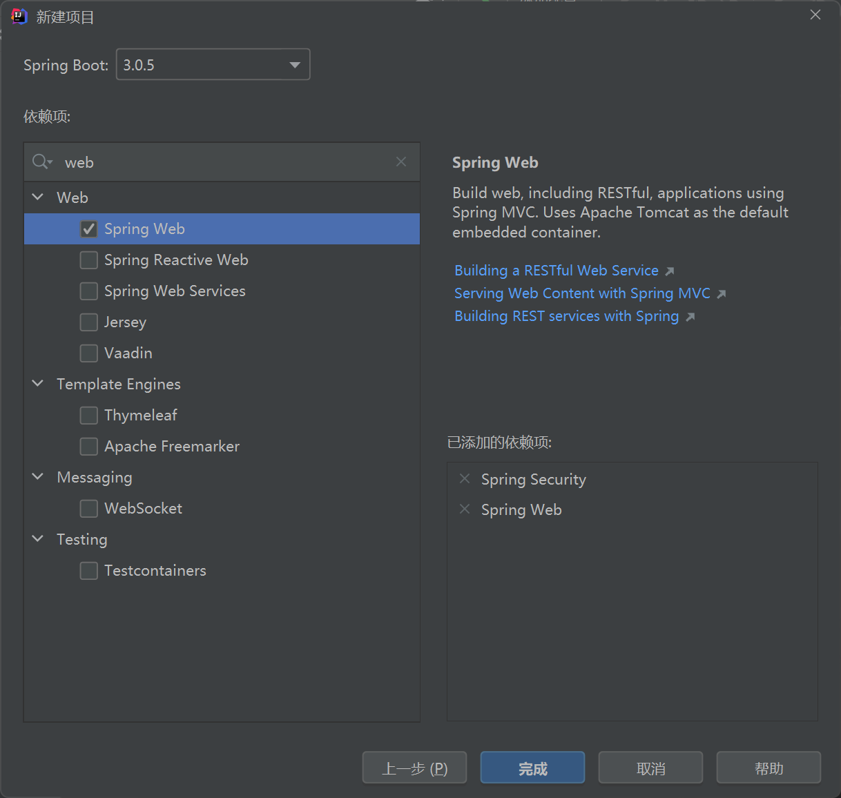Select the Thymeleaf row label
This screenshot has width=841, height=798.
(x=140, y=415)
